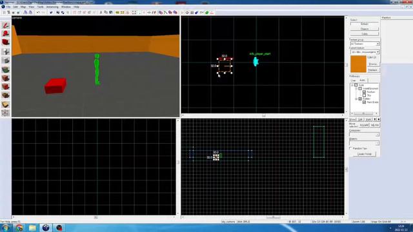
Task: Click the Cut scissors toolbar icon
Action: point(101,12)
